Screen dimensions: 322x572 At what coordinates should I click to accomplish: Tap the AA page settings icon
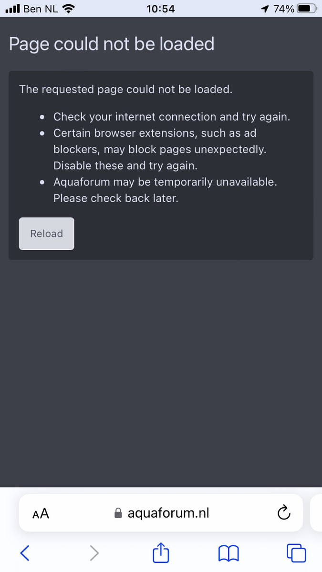pyautogui.click(x=41, y=513)
